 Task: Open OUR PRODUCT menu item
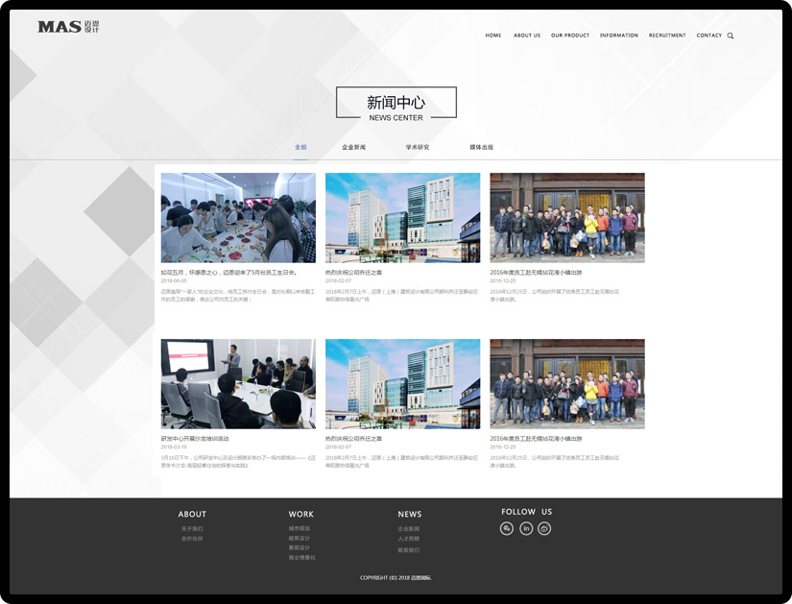point(570,36)
